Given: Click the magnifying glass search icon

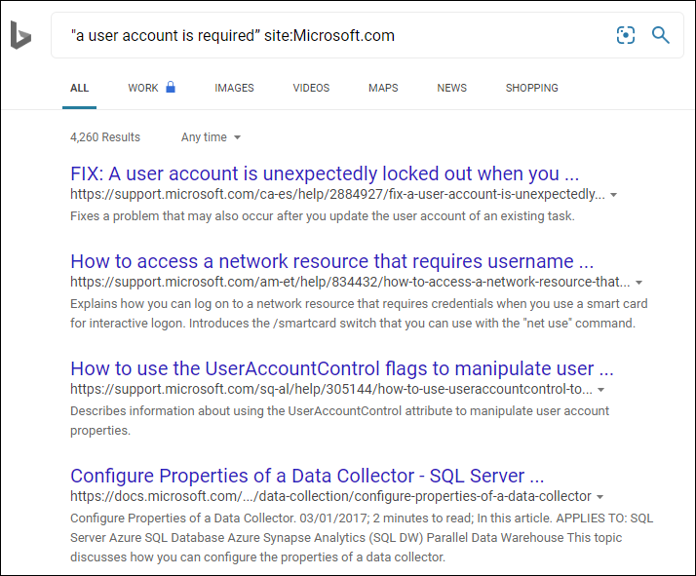Looking at the screenshot, I should (x=661, y=35).
